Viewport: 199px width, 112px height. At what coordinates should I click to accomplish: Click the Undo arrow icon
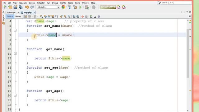27,7
